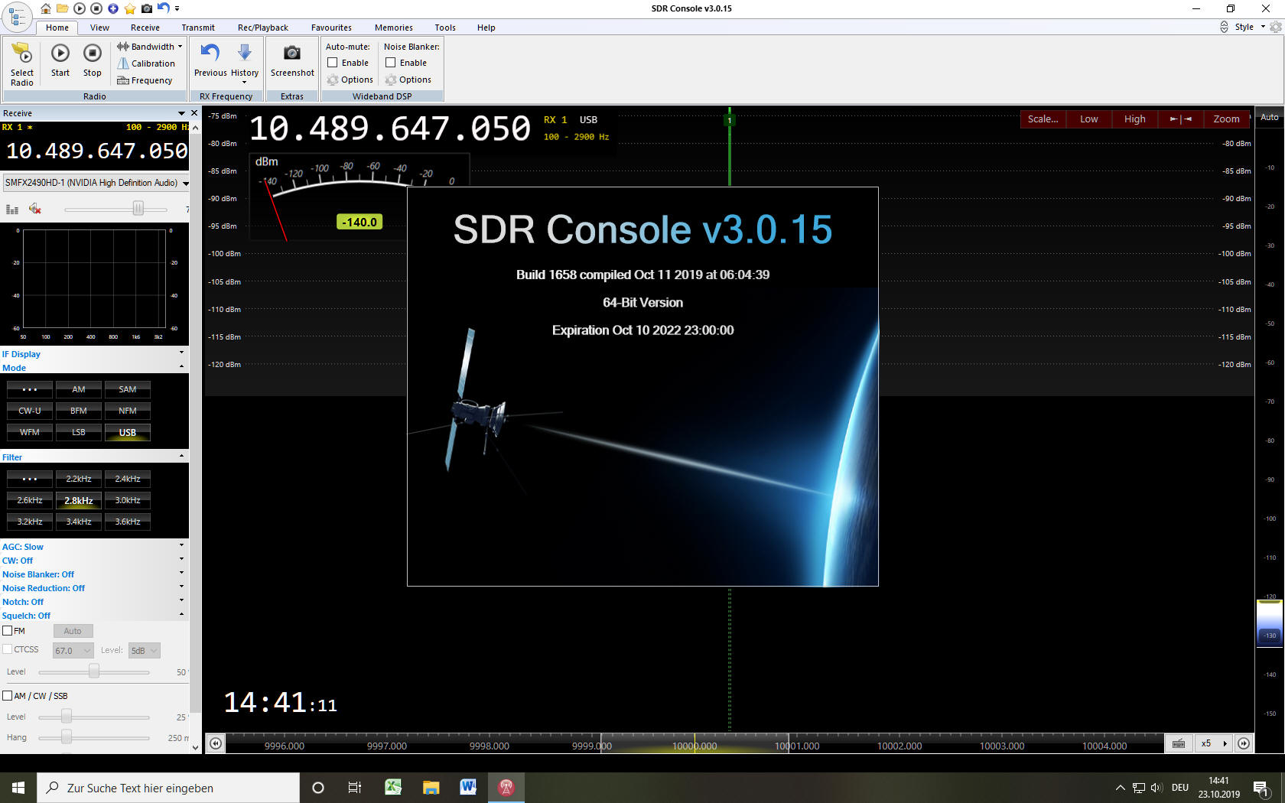Click the rewind arrow at the frequency scale's left end

click(x=216, y=743)
